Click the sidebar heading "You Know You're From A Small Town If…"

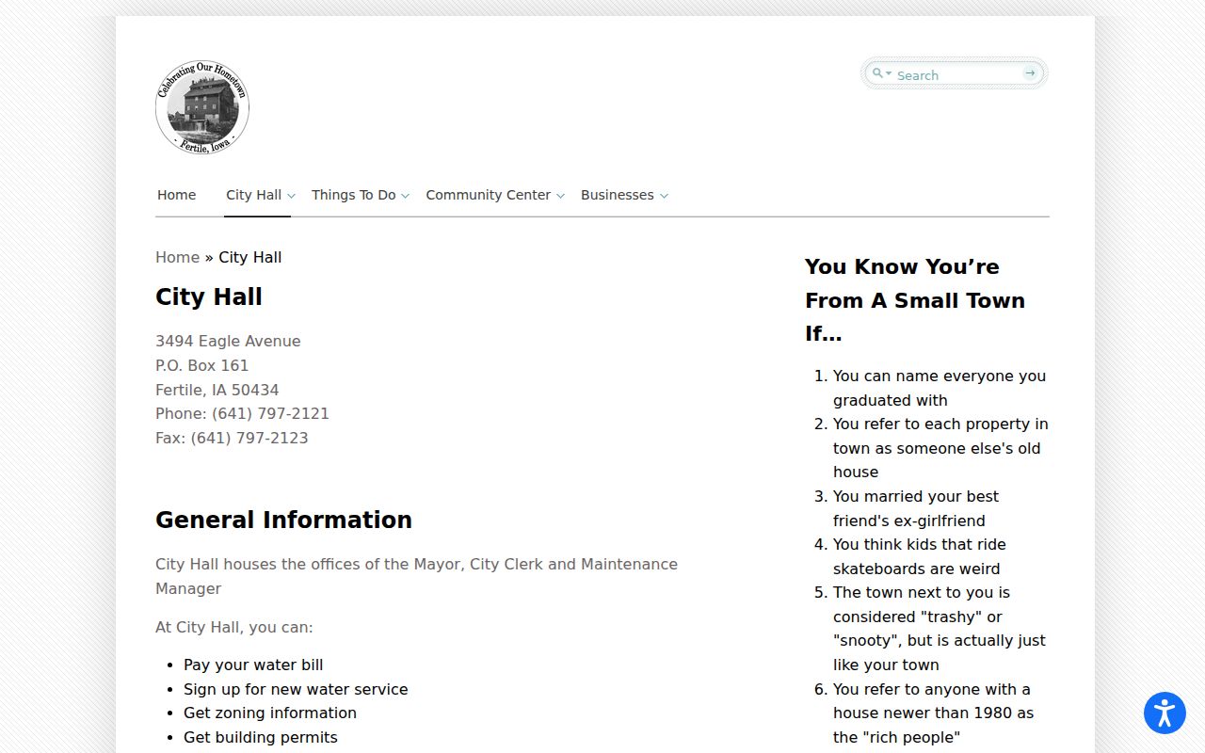pyautogui.click(x=915, y=300)
